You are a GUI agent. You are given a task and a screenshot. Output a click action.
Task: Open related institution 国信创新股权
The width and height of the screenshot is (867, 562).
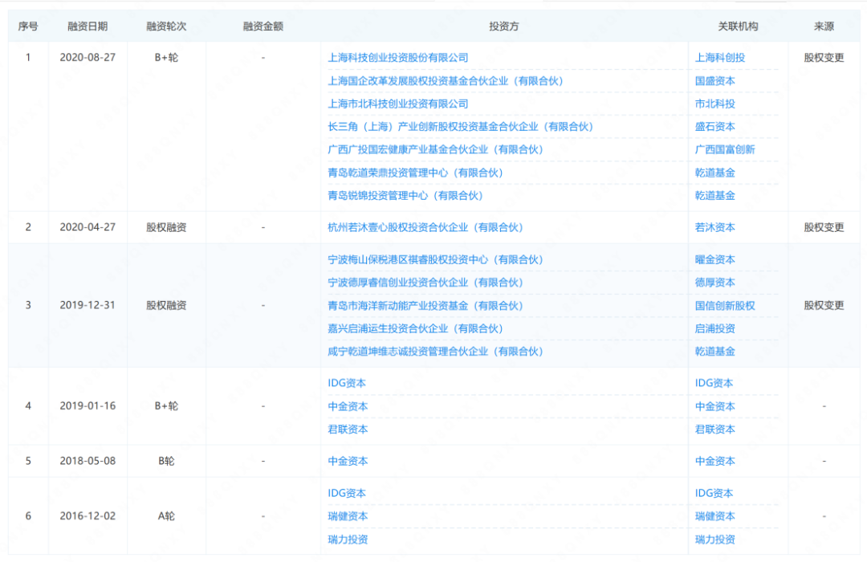click(725, 305)
